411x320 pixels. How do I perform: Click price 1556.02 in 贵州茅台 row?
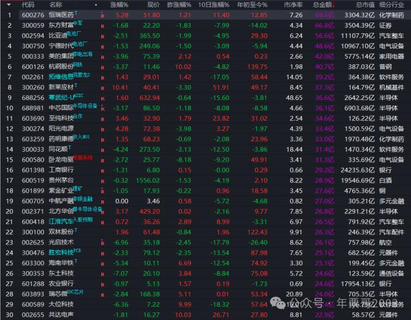click(x=148, y=181)
